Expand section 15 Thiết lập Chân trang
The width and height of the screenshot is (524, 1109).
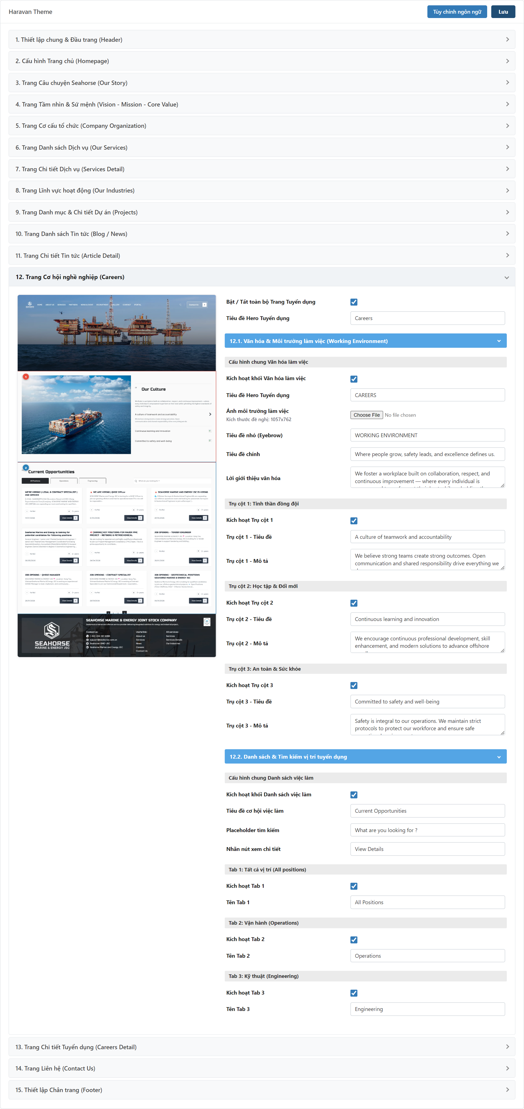(x=261, y=1090)
